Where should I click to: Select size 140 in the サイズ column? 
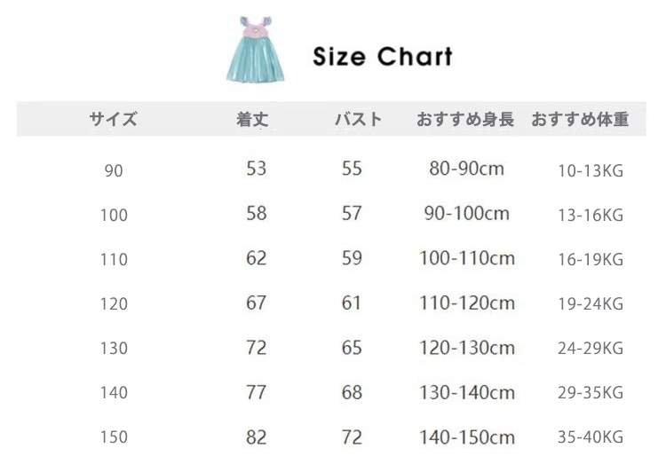[114, 393]
